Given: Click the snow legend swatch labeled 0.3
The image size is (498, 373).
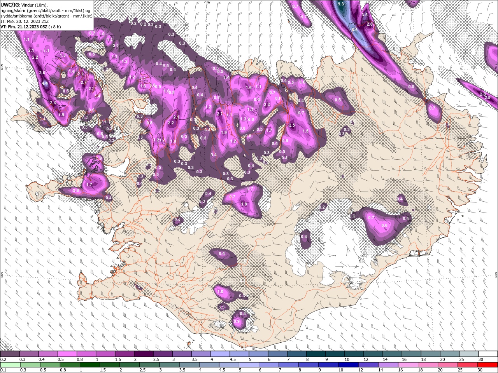Looking at the screenshot, I should (x=29, y=354).
